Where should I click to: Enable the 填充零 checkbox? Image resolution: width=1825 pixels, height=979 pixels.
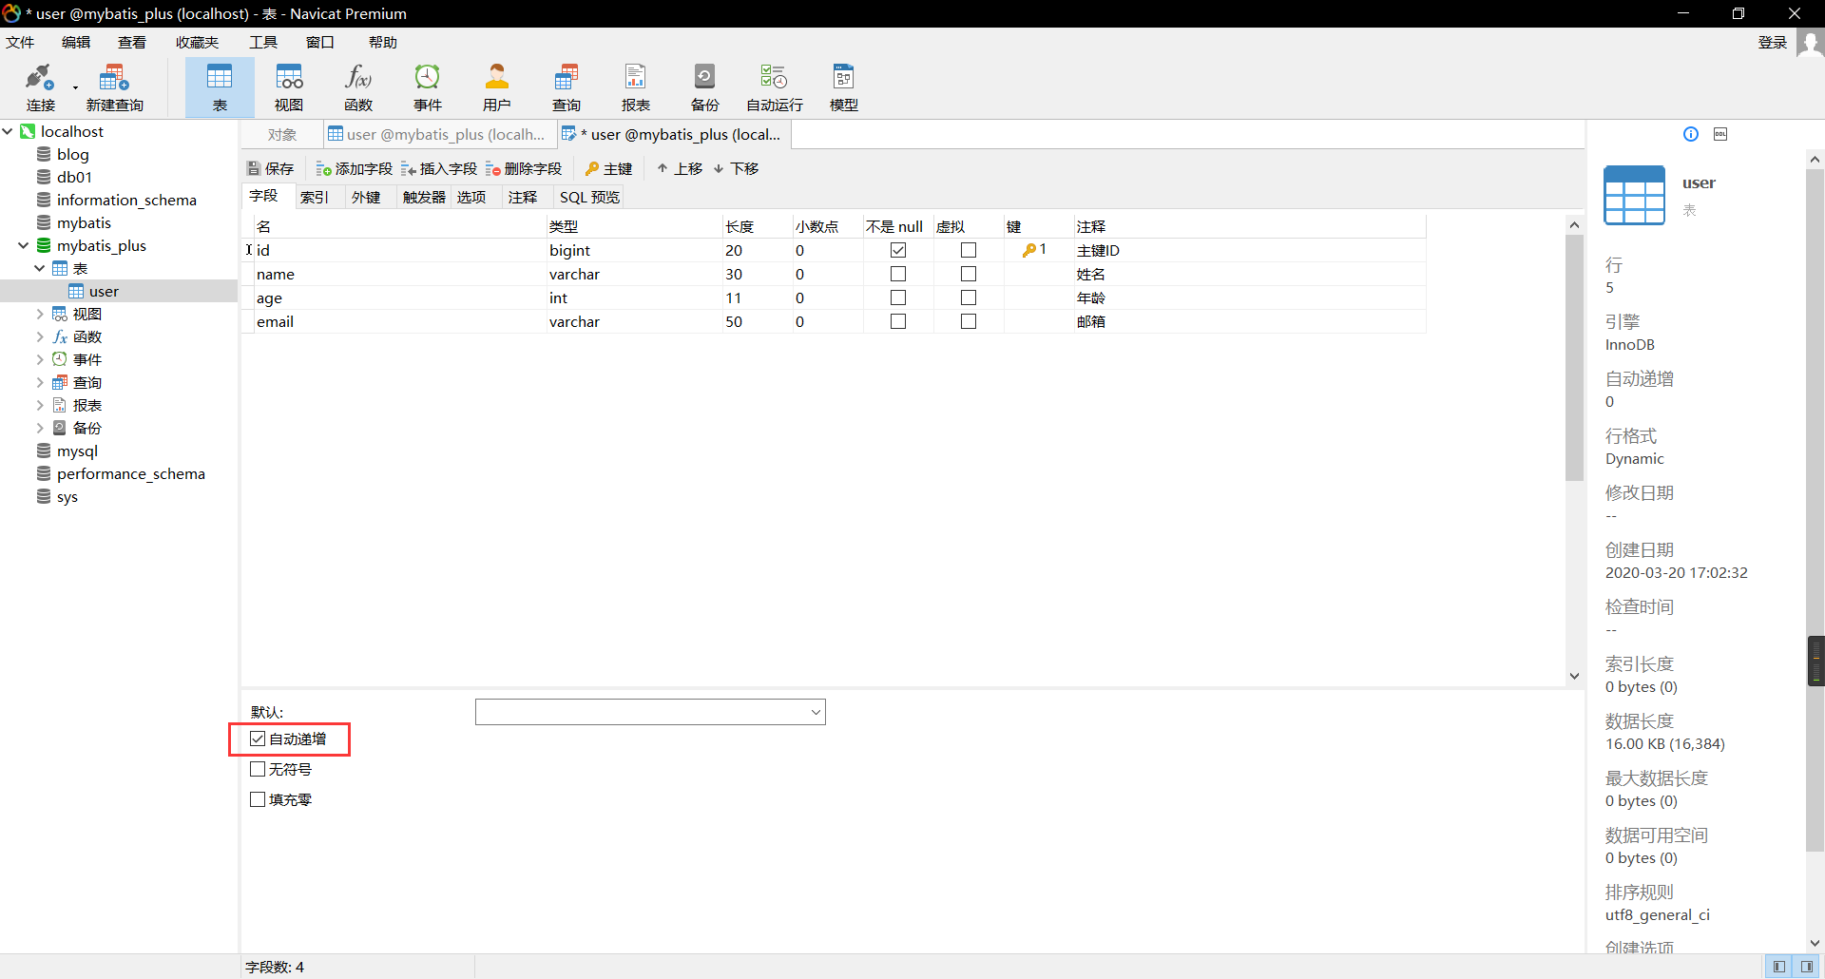pyautogui.click(x=258, y=799)
